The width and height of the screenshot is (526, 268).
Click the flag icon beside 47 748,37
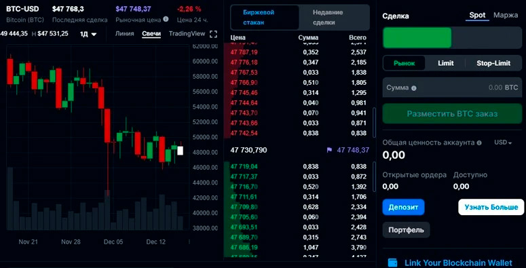329,150
